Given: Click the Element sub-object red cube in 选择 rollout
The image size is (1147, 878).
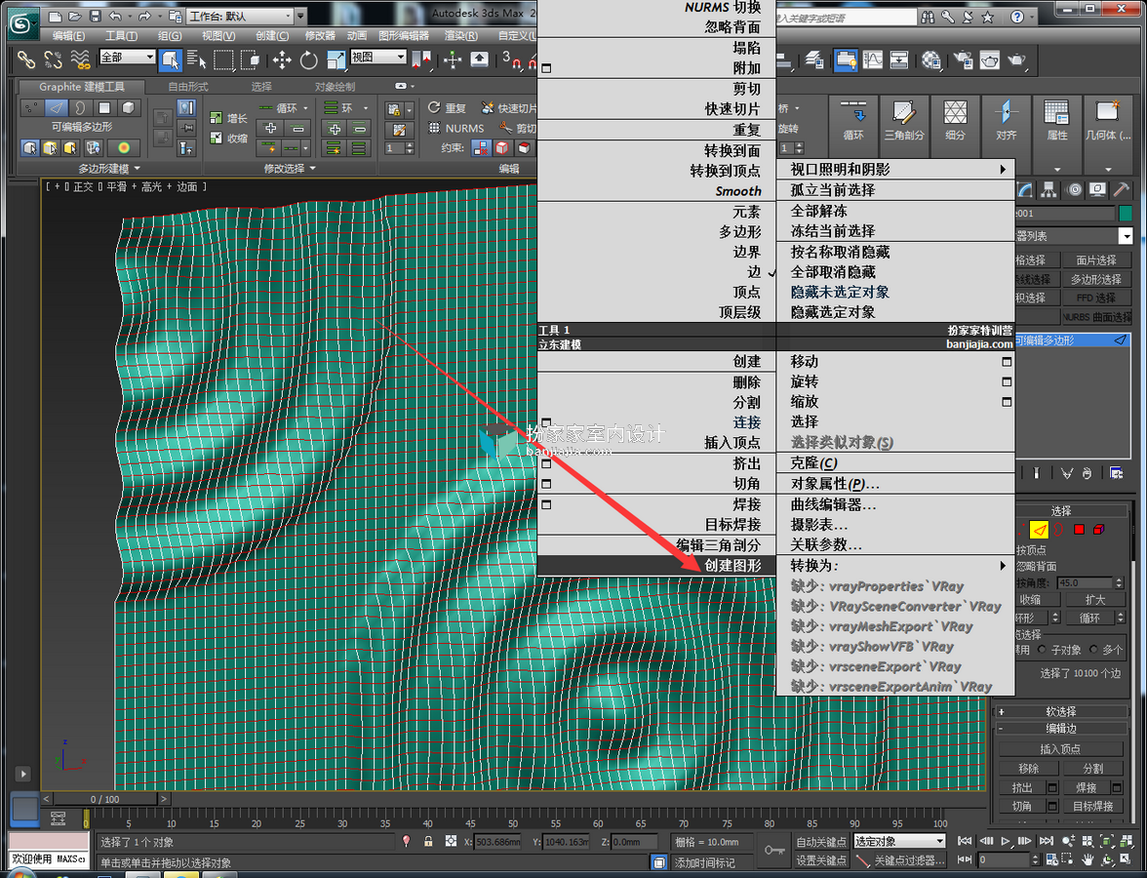Looking at the screenshot, I should pos(1098,529).
